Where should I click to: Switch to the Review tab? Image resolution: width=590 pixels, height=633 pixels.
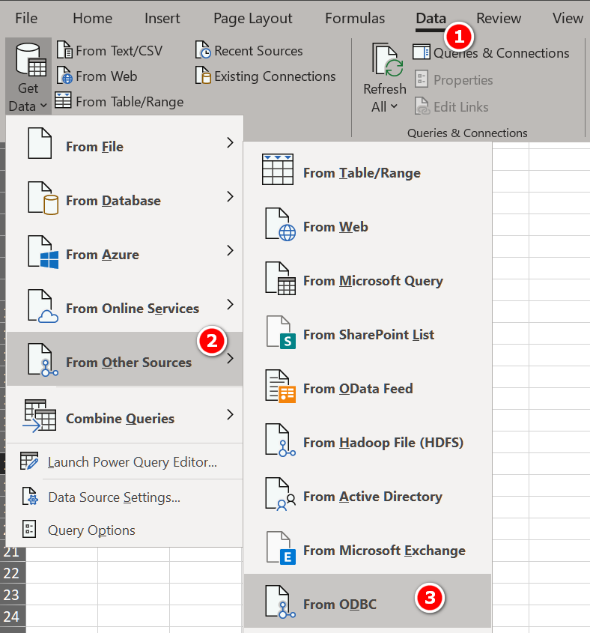pos(499,18)
